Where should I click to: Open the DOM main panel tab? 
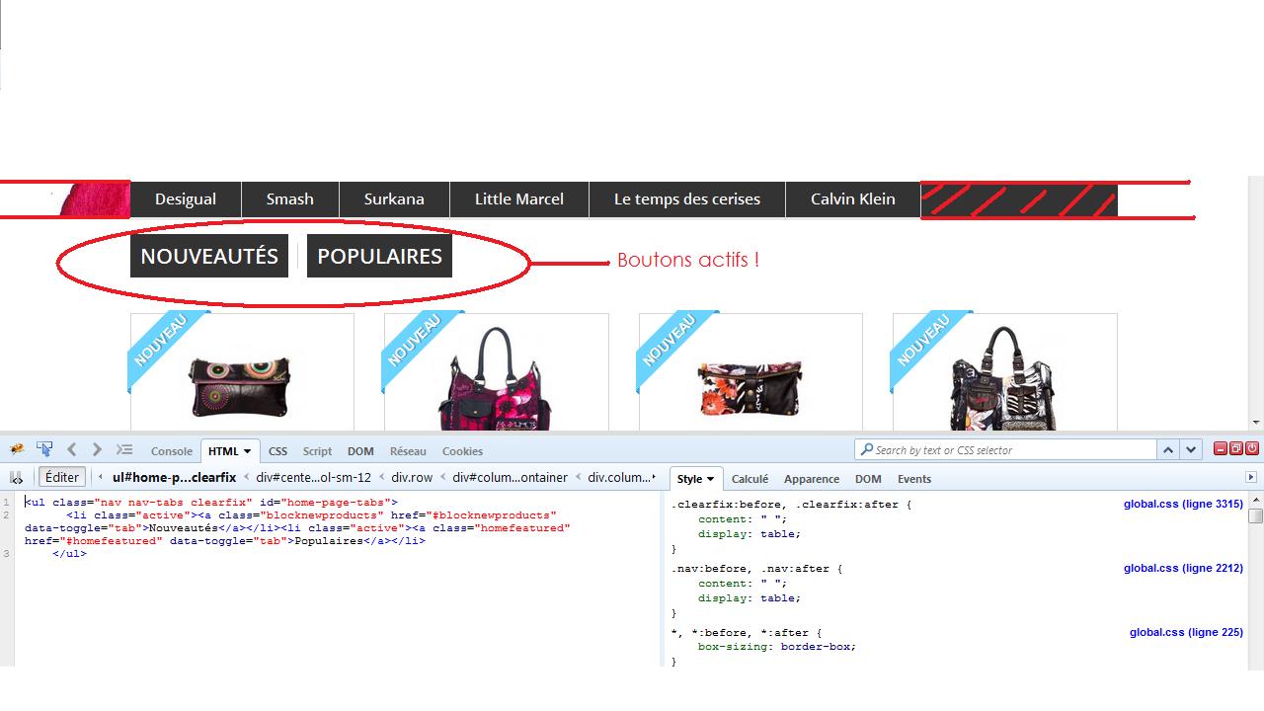pyautogui.click(x=360, y=451)
